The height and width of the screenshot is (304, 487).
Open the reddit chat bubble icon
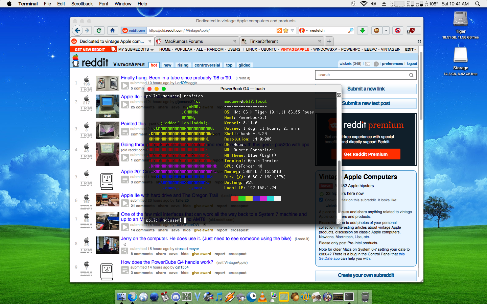pyautogui.click(x=376, y=64)
